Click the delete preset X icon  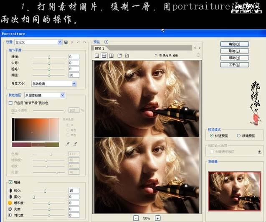coord(72,42)
